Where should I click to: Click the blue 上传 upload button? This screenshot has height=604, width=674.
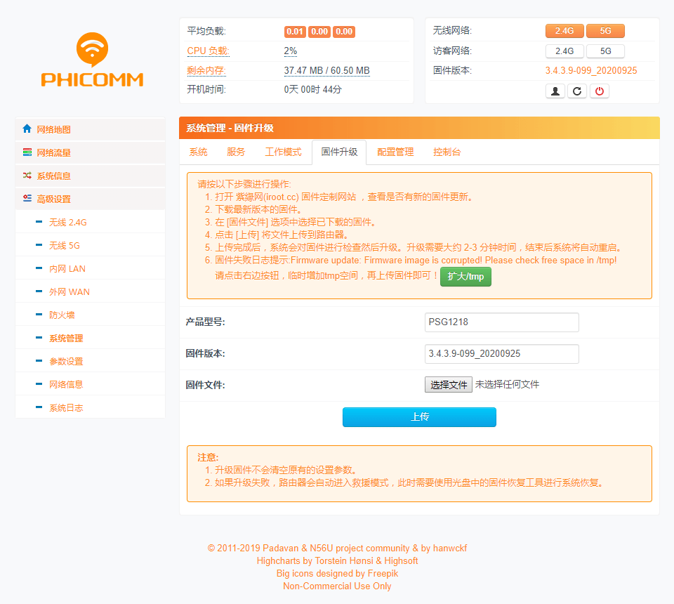point(419,417)
